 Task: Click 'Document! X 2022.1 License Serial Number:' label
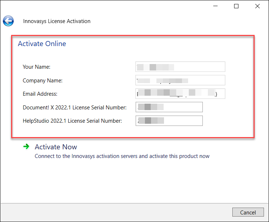pos(75,108)
